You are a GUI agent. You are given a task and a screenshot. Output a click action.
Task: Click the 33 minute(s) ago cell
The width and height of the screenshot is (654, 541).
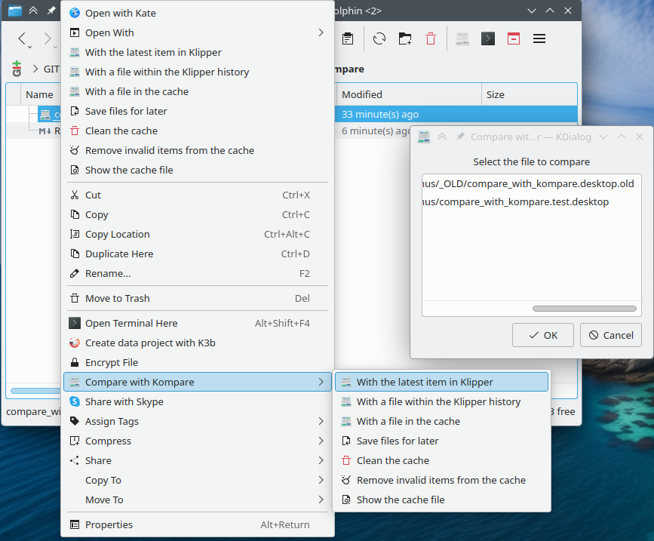380,114
